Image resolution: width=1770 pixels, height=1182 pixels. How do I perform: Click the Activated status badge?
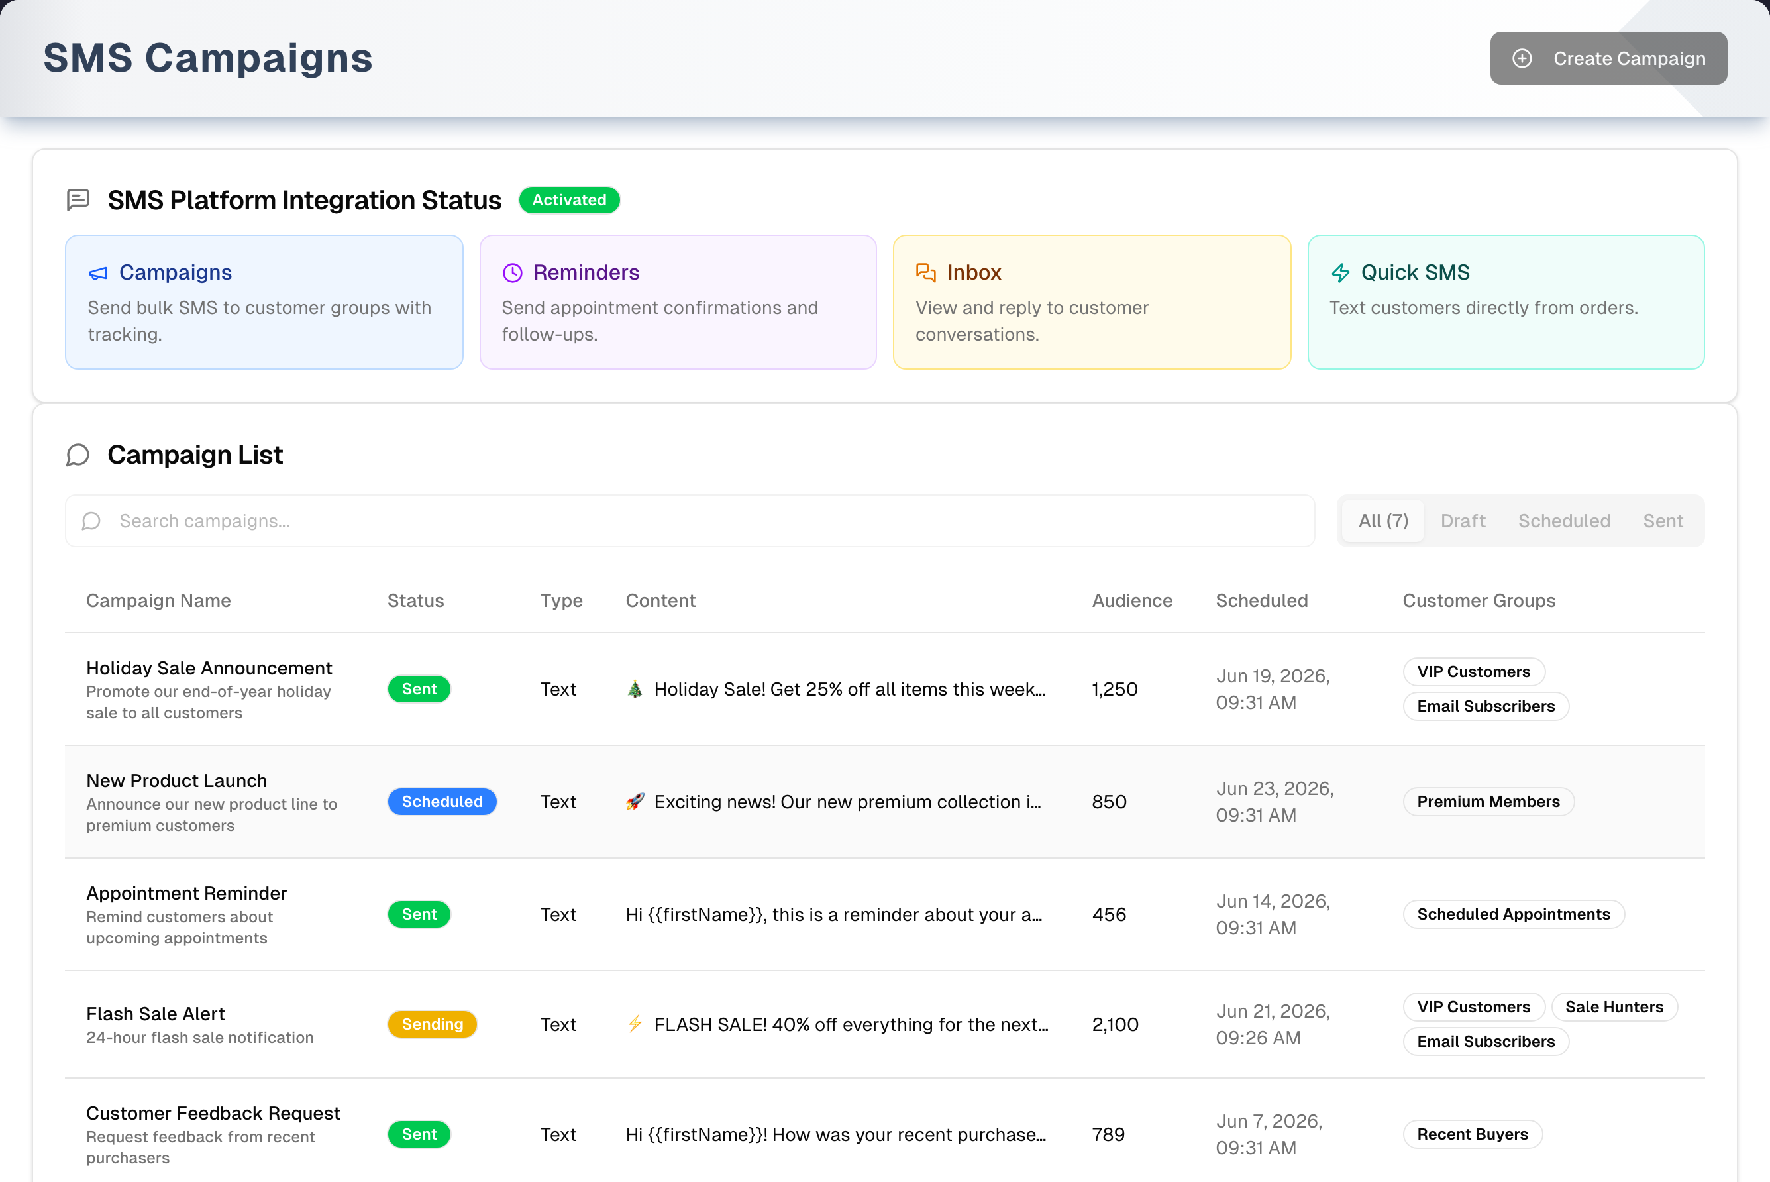(569, 200)
